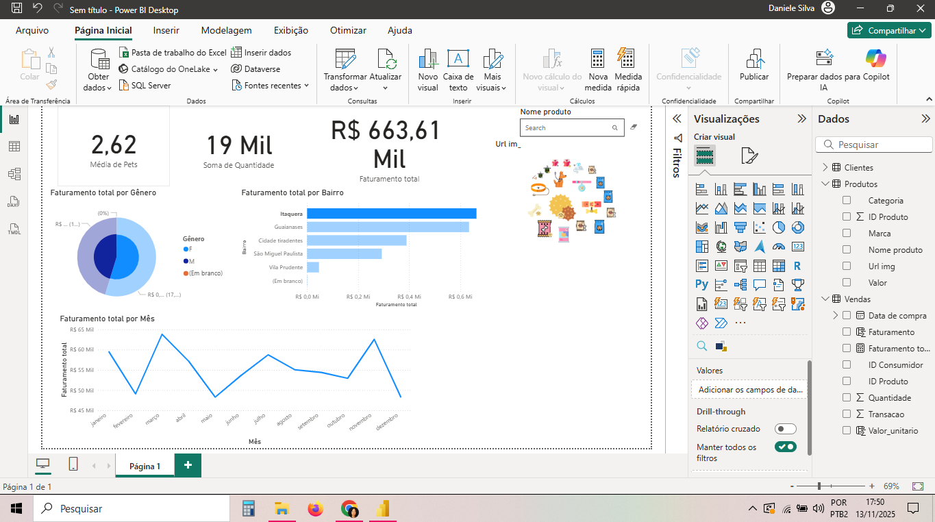Add a new page with plus button
This screenshot has height=522, width=935.
coord(188,465)
